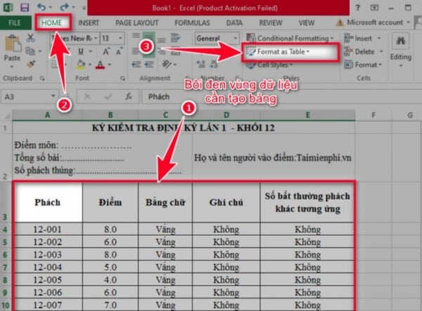Increase font size with the larger A
This screenshot has height=311, width=422.
click(106, 51)
